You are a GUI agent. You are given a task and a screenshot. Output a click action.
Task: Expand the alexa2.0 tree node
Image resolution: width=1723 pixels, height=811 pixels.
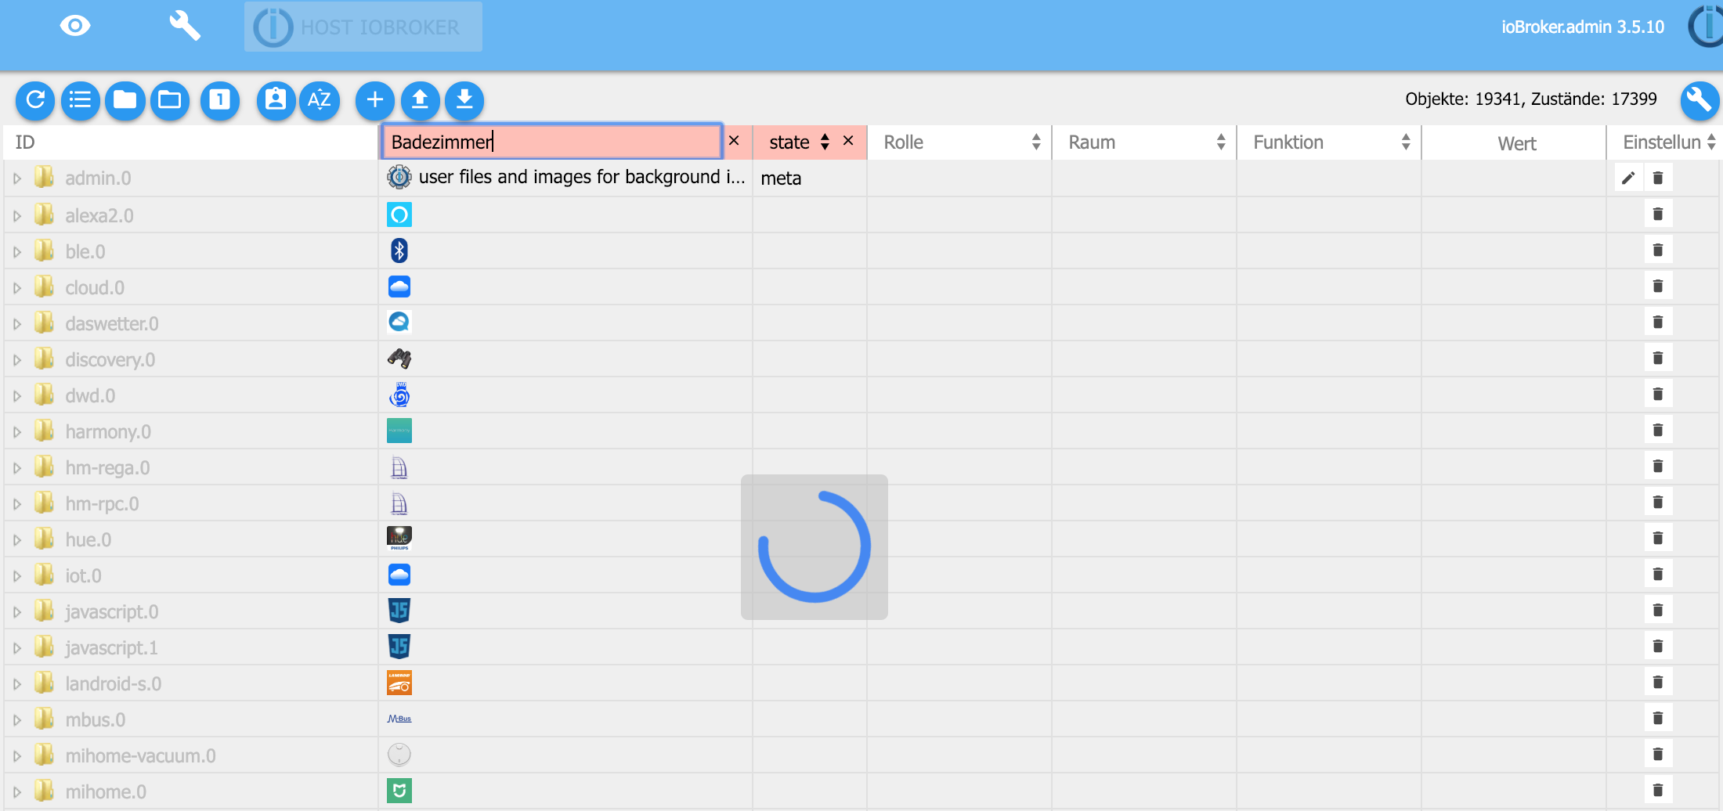[x=16, y=215]
